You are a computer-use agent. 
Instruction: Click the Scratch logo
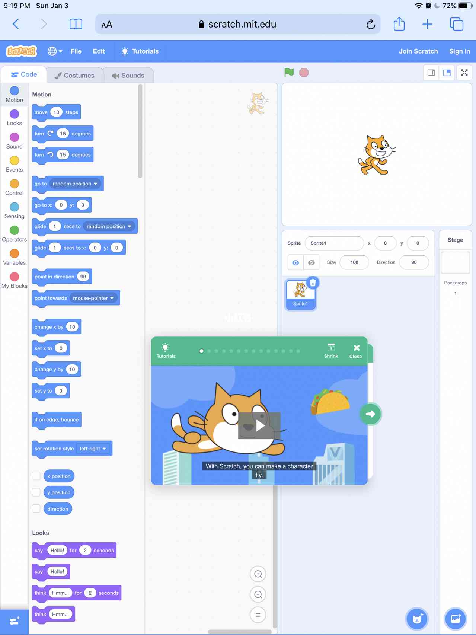point(22,51)
